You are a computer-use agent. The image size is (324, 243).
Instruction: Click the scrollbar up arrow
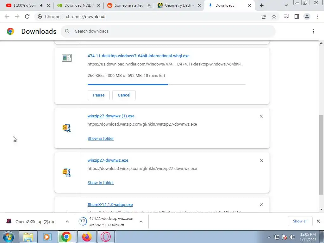click(x=321, y=43)
